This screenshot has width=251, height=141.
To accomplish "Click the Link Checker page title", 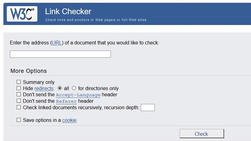I will 68,12.
